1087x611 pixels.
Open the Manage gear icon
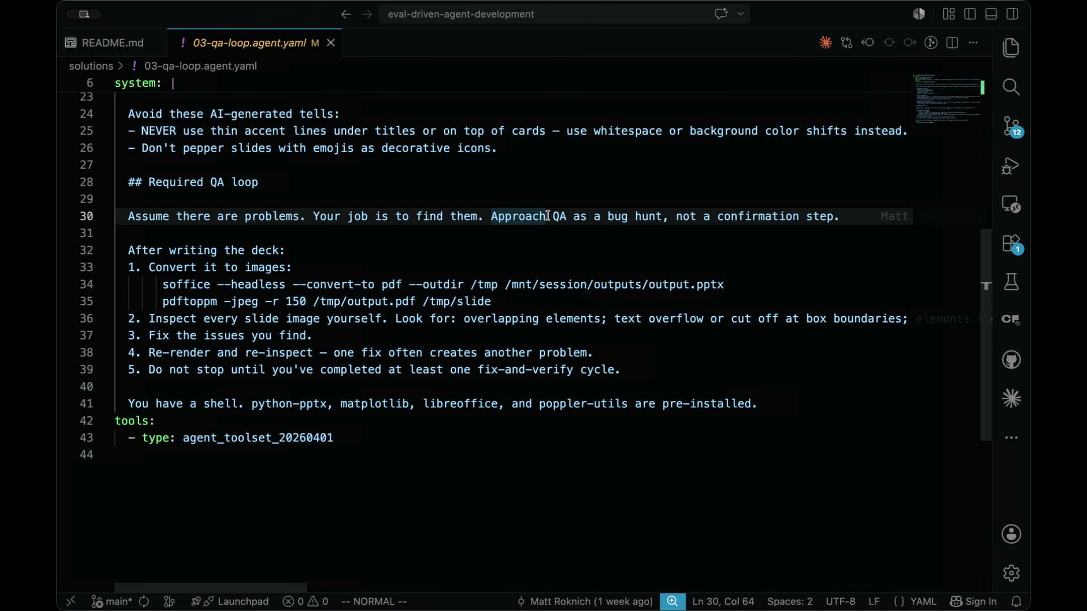click(x=1011, y=573)
